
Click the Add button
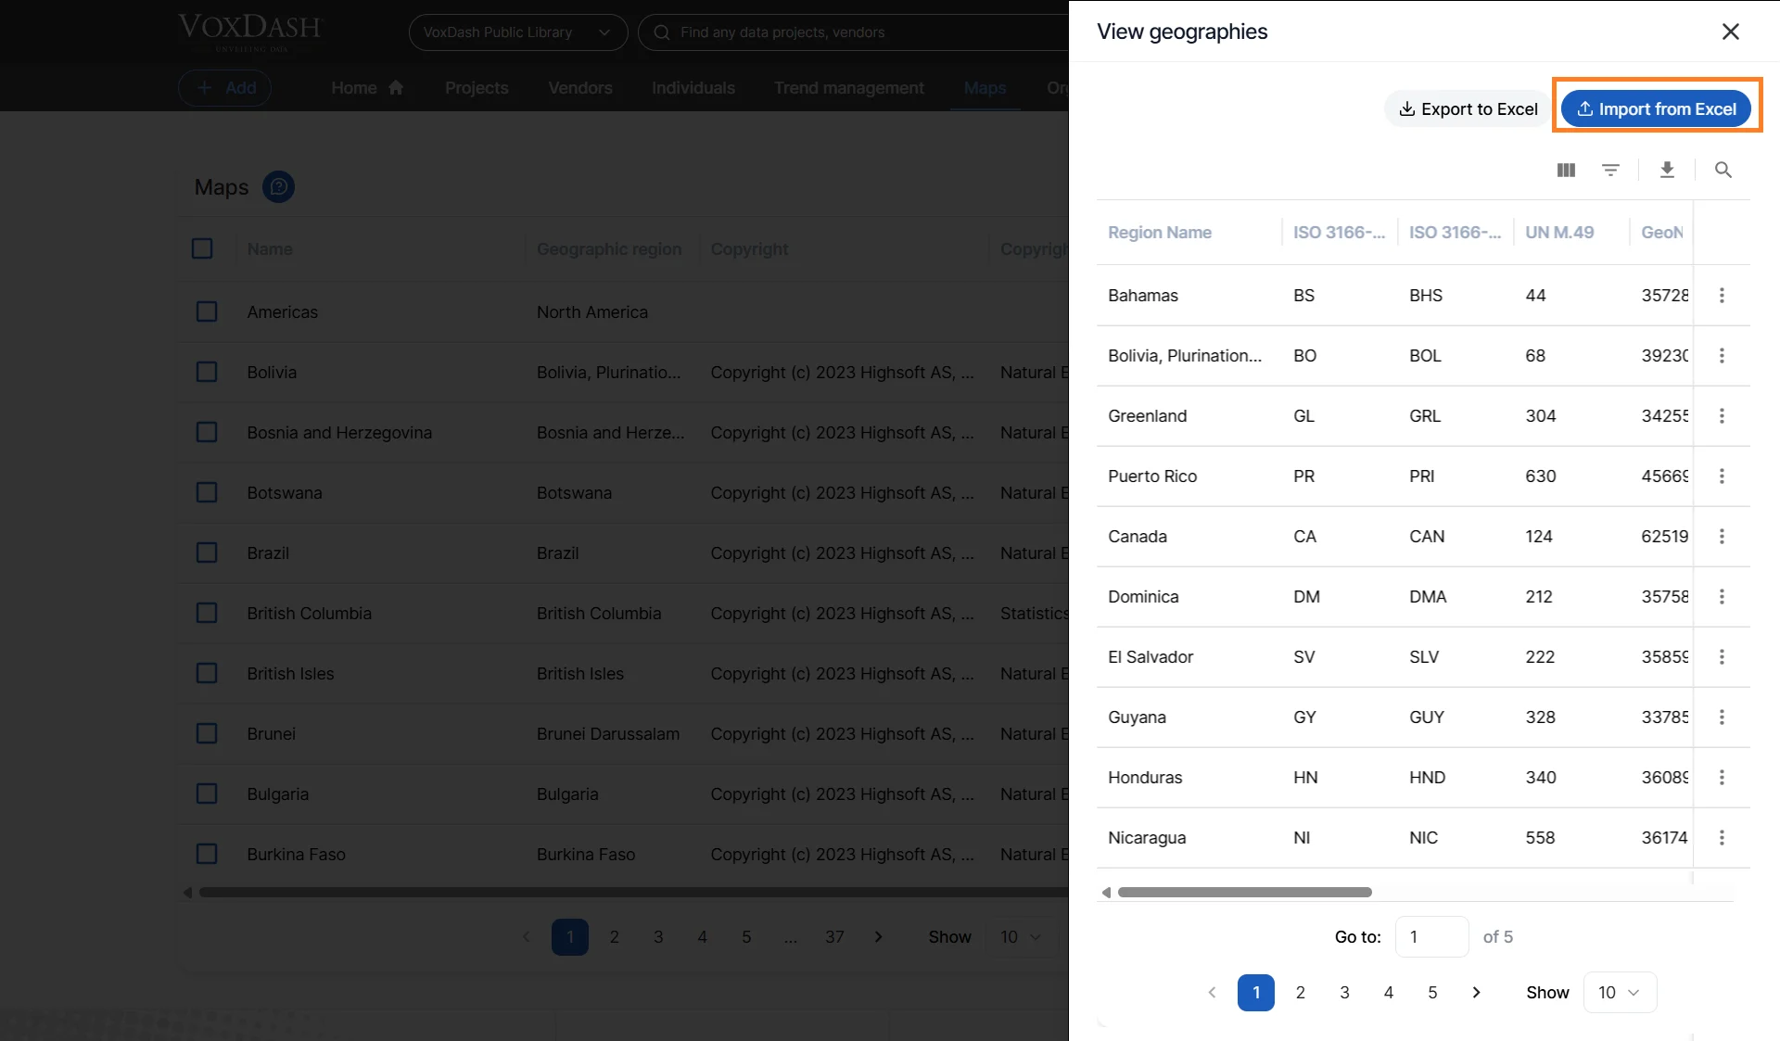(224, 87)
